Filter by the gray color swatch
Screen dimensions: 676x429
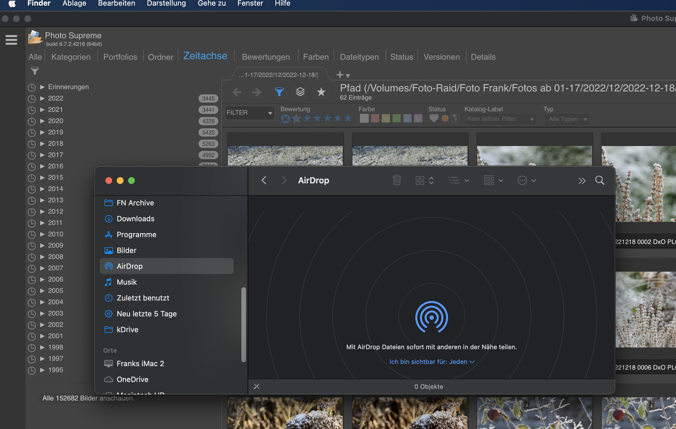364,118
